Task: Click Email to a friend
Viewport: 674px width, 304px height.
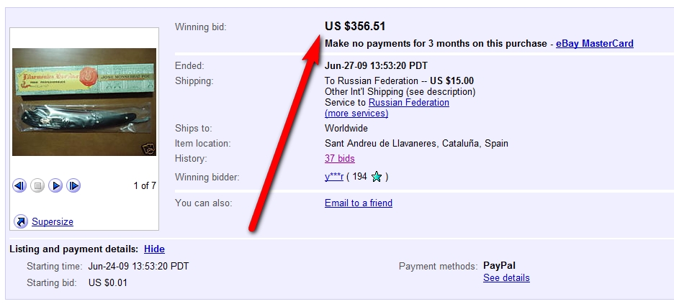Action: pos(359,203)
